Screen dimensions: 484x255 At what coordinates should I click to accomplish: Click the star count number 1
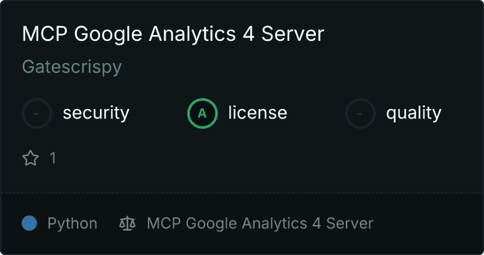[x=53, y=158]
